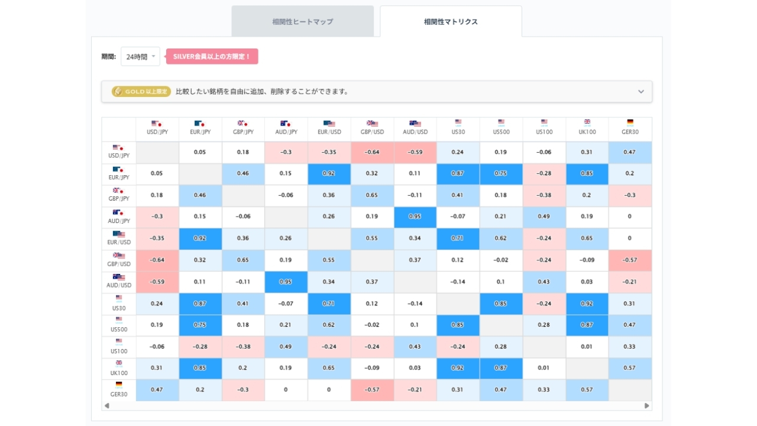757x426 pixels.
Task: Switch to the 相関性ヒートマップ tab
Action: pyautogui.click(x=302, y=21)
